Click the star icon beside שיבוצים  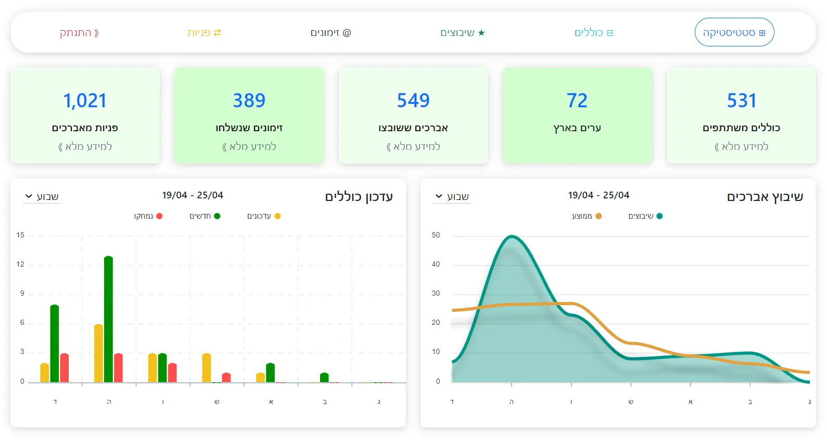(x=481, y=33)
